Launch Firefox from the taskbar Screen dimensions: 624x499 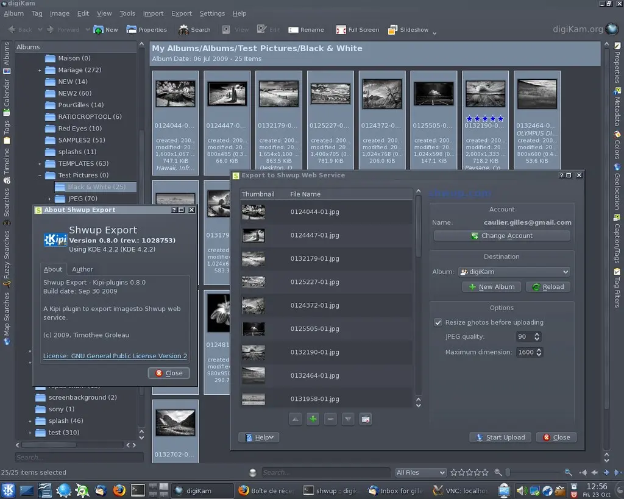(x=119, y=490)
